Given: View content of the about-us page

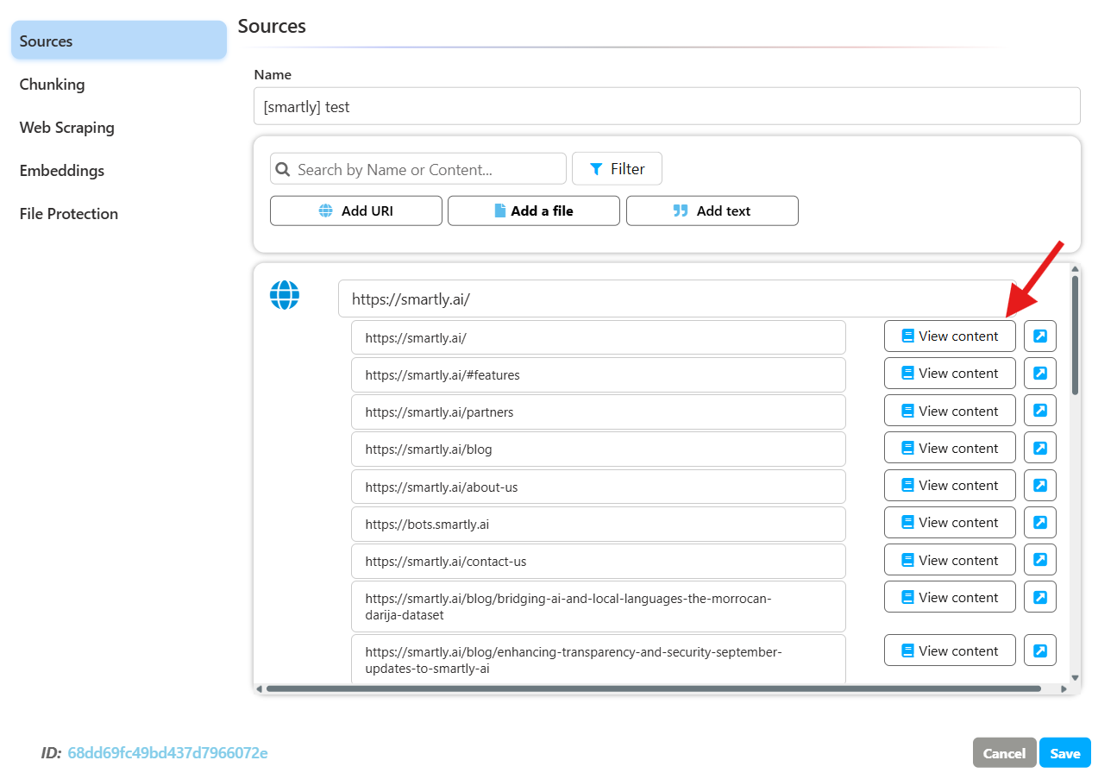Looking at the screenshot, I should pyautogui.click(x=950, y=485).
